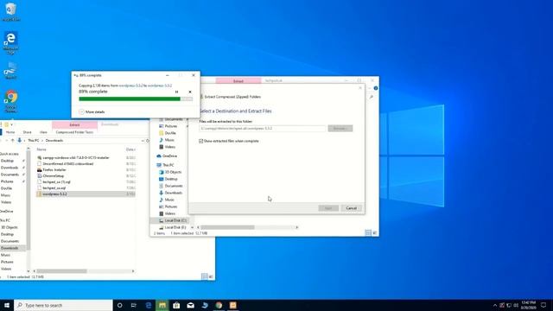Open help in rear Explorer window
Viewport: 553px width, 311px height.
point(376,88)
